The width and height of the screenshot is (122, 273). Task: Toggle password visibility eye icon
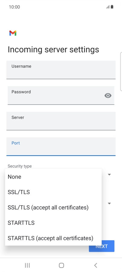click(x=108, y=96)
